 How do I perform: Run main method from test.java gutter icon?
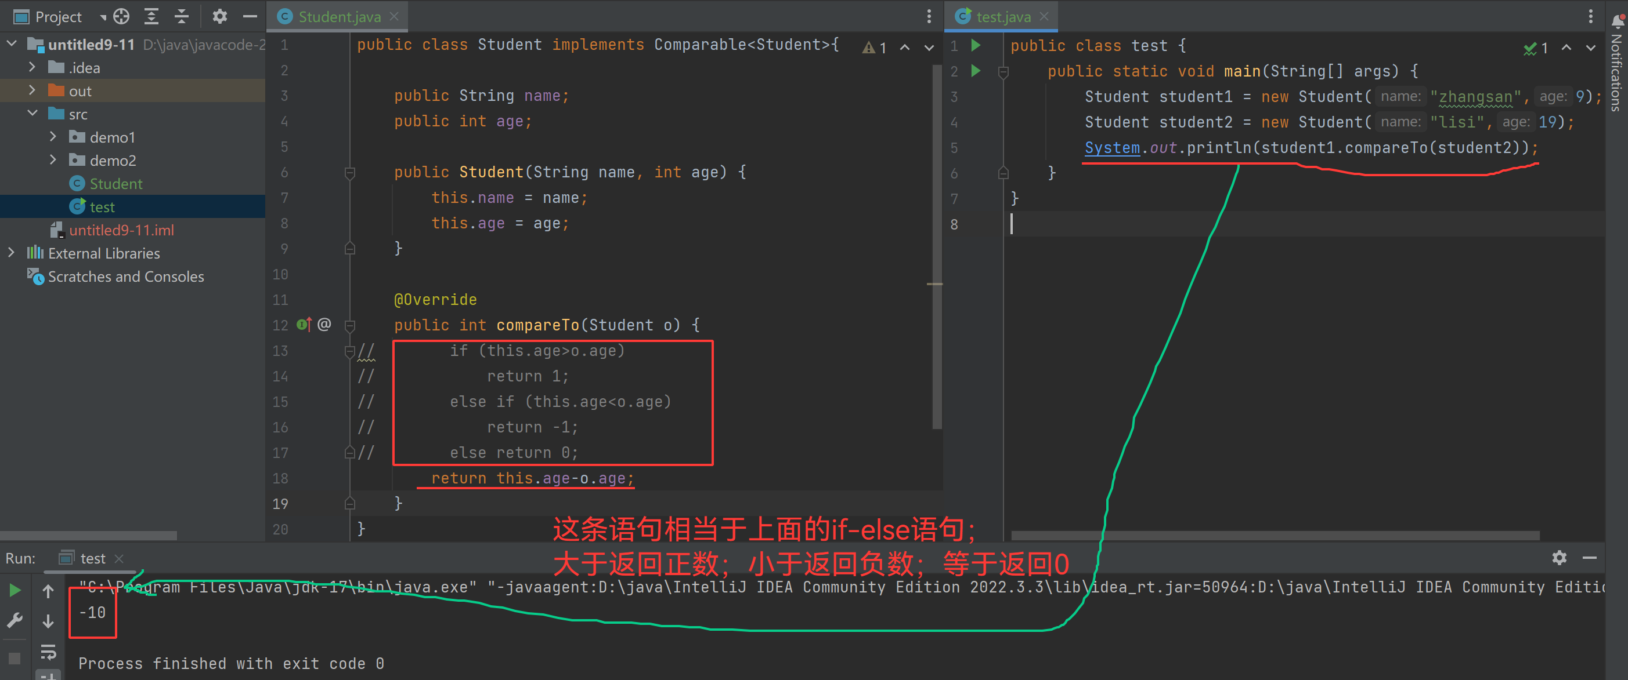(976, 71)
